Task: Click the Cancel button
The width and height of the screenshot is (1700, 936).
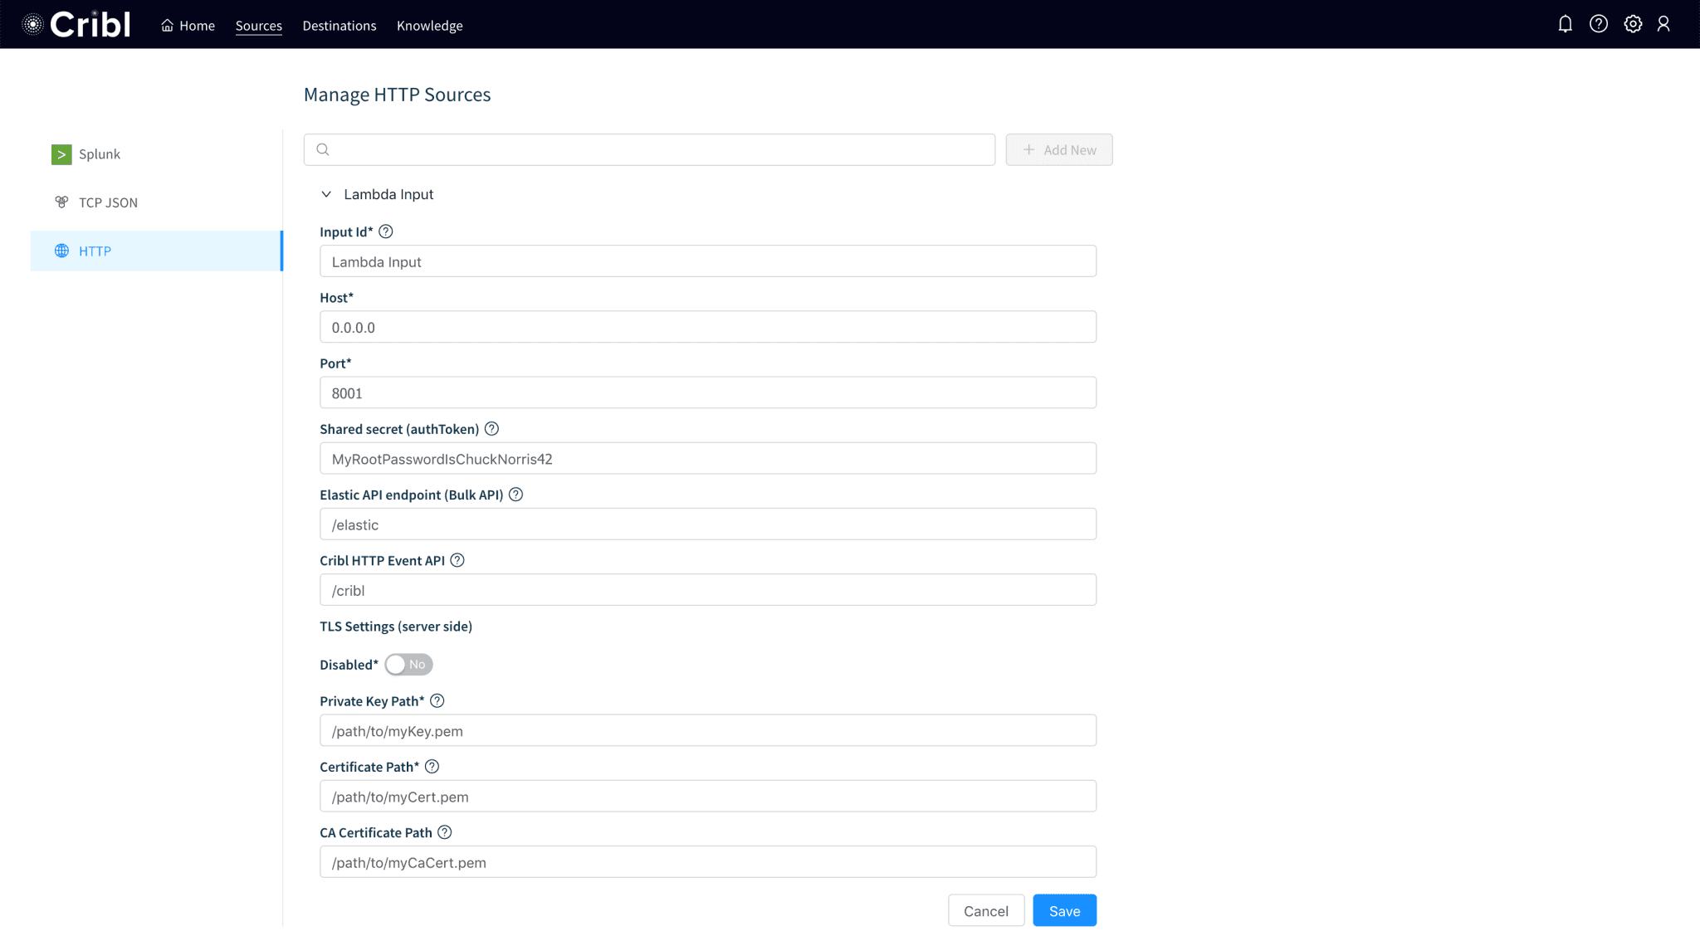Action: 985,911
